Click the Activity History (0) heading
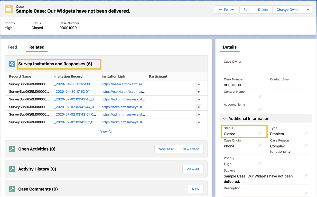This screenshot has height=197, width=317. pos(37,169)
